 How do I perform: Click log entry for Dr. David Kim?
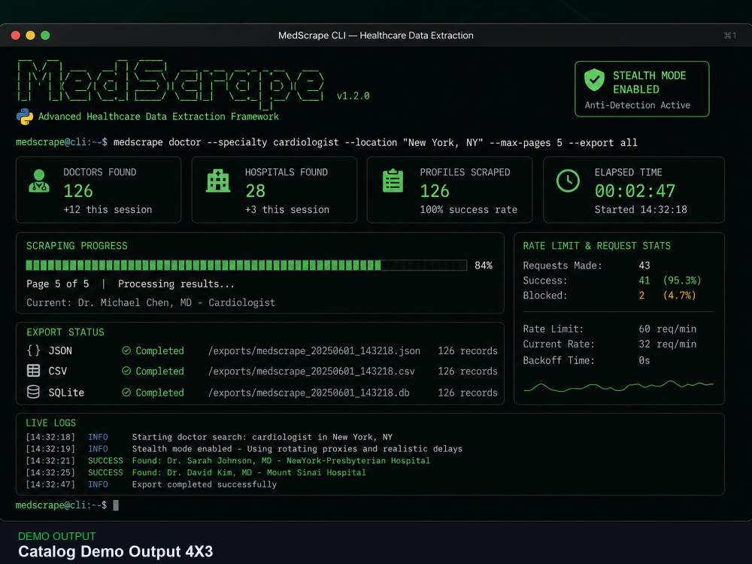pyautogui.click(x=248, y=472)
